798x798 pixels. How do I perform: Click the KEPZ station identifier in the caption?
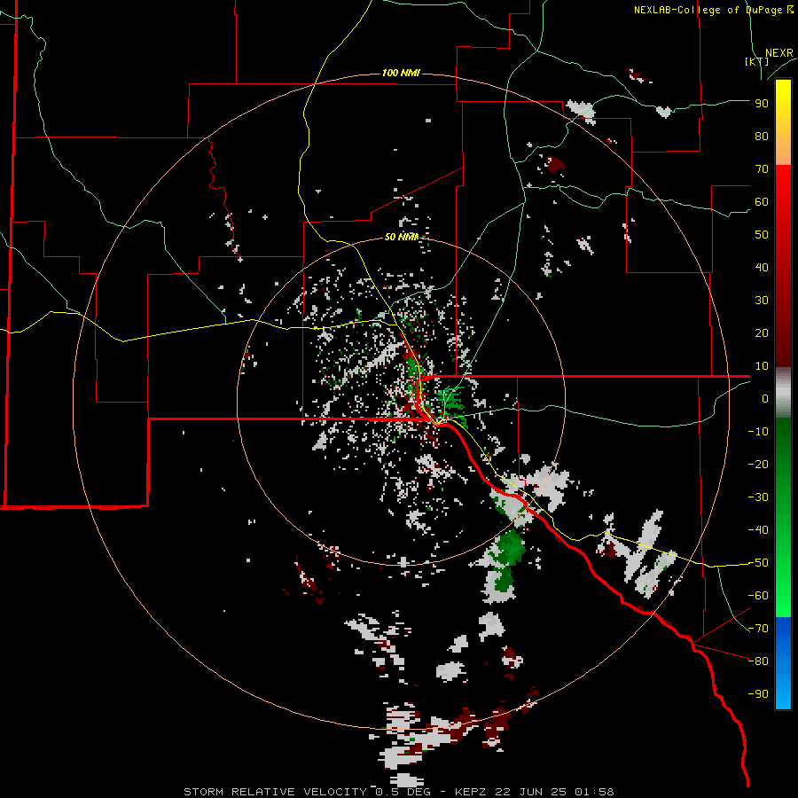point(473,792)
